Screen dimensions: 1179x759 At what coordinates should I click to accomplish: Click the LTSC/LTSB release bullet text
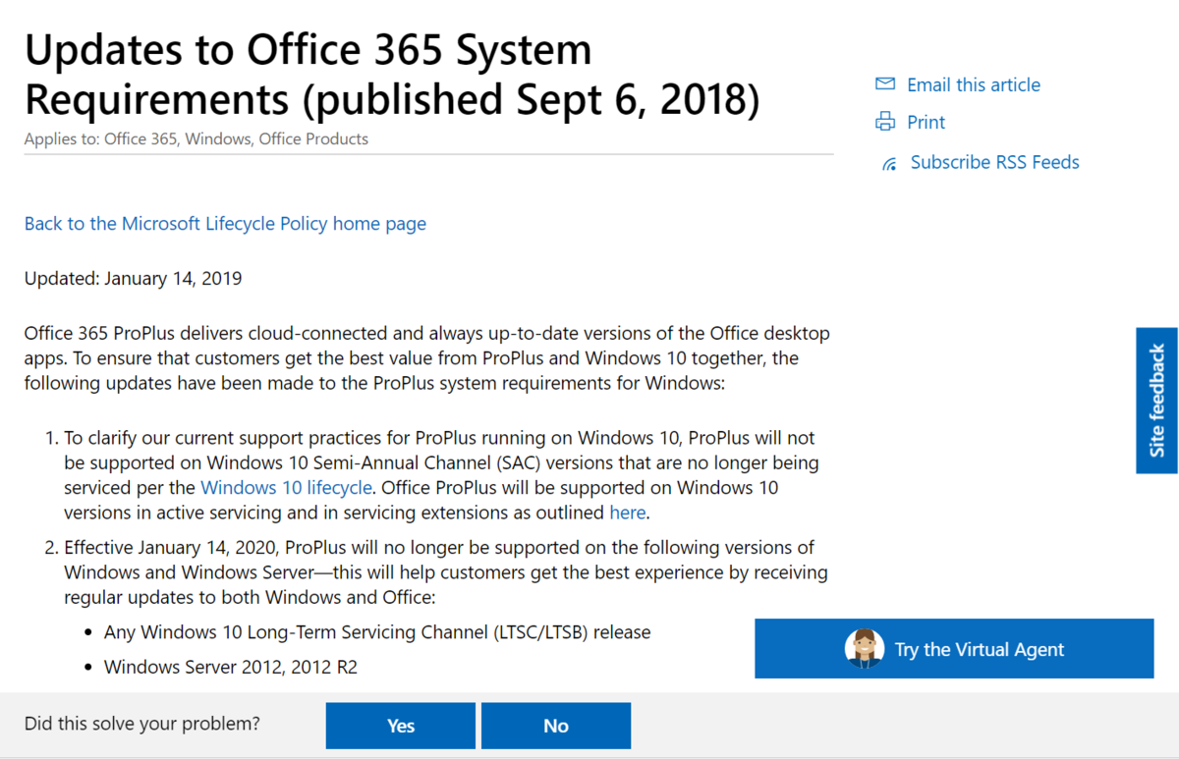pos(377,631)
